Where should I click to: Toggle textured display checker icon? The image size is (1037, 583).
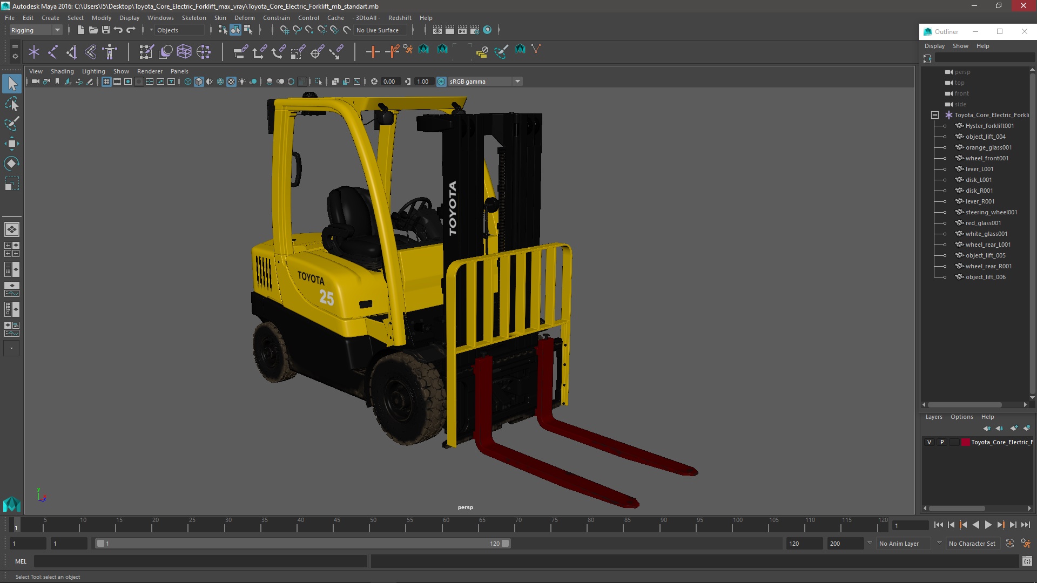[x=231, y=82]
